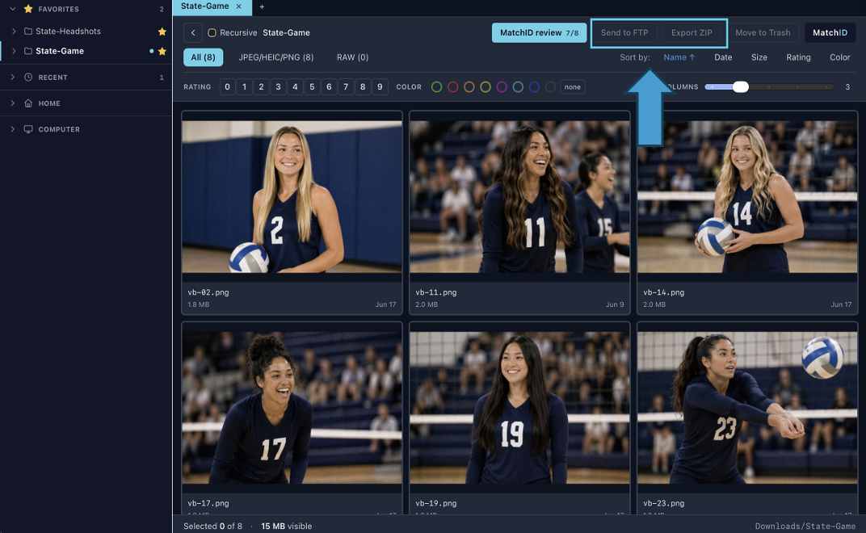Screen dimensions: 866x533
Task: Filter by rating 7
Action: point(346,86)
